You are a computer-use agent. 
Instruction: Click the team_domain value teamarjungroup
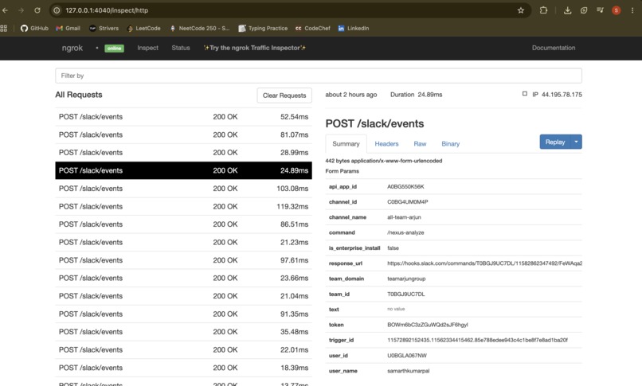pos(406,279)
